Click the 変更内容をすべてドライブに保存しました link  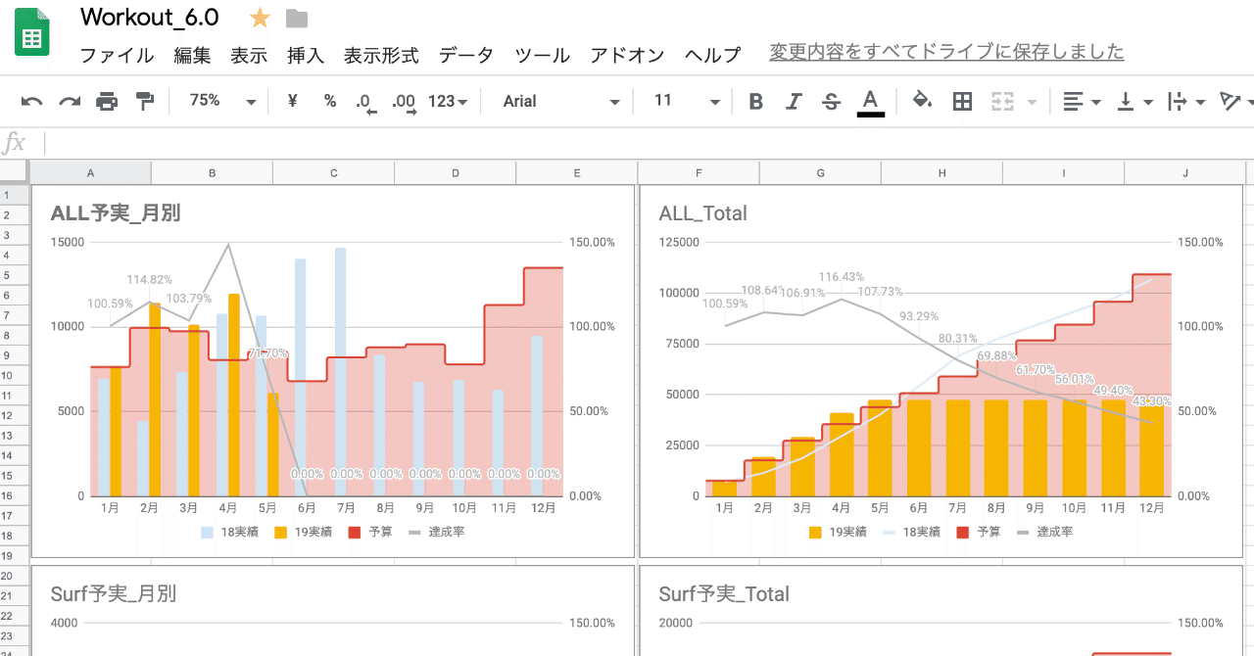946,52
